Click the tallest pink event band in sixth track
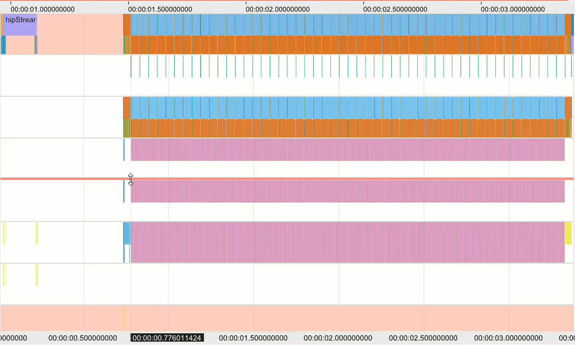The width and height of the screenshot is (575, 345). 347,242
